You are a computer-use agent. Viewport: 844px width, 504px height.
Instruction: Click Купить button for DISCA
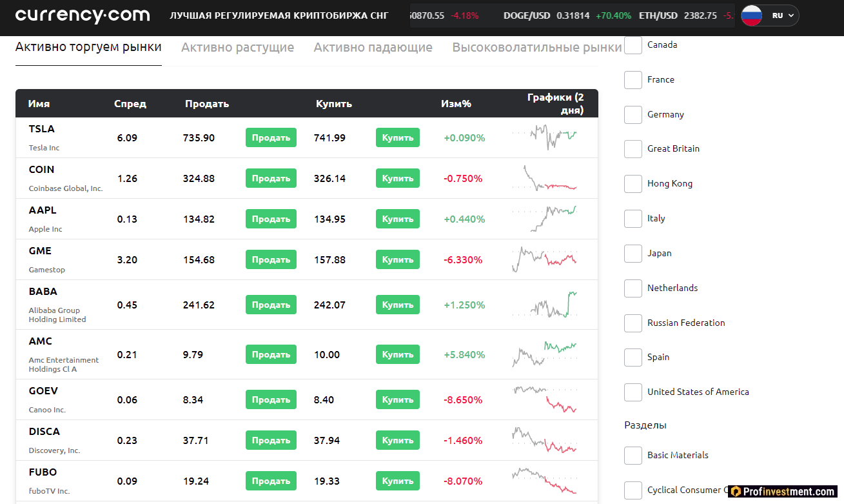click(398, 440)
